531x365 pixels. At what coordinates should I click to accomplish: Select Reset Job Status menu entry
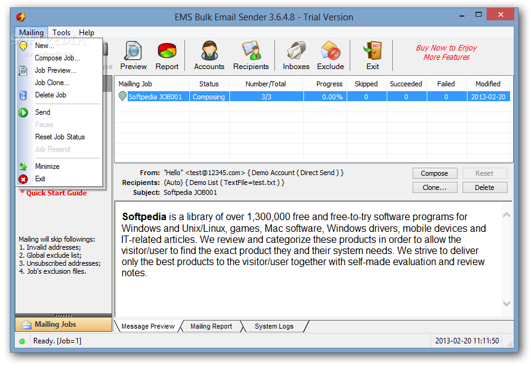[60, 137]
